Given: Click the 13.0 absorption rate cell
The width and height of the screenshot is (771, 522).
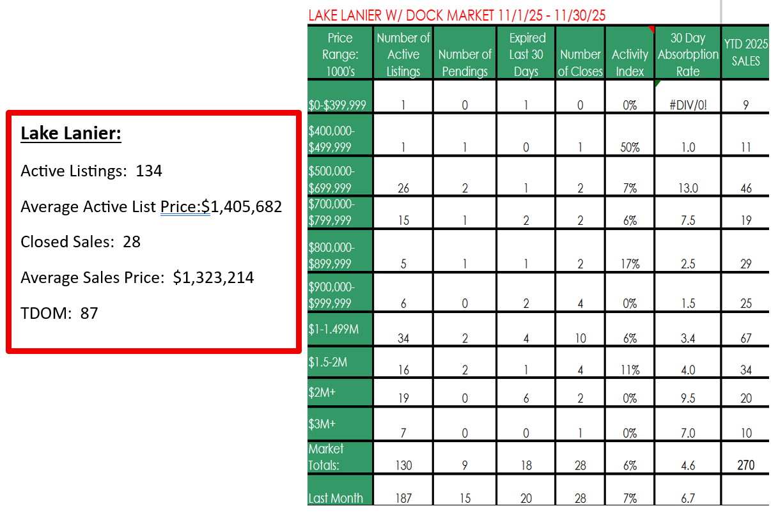Looking at the screenshot, I should click(x=688, y=188).
